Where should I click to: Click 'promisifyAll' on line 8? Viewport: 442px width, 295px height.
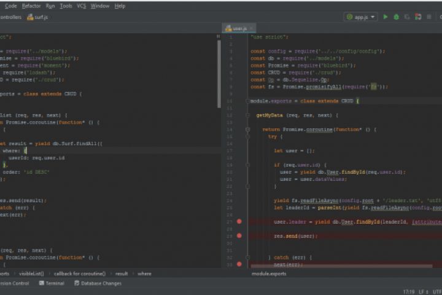coord(324,87)
